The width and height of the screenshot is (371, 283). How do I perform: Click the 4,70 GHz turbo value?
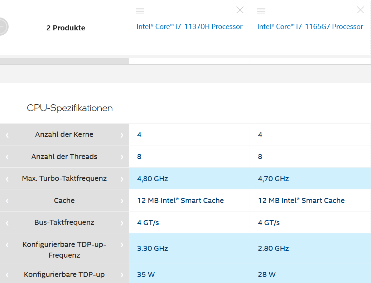tap(273, 179)
